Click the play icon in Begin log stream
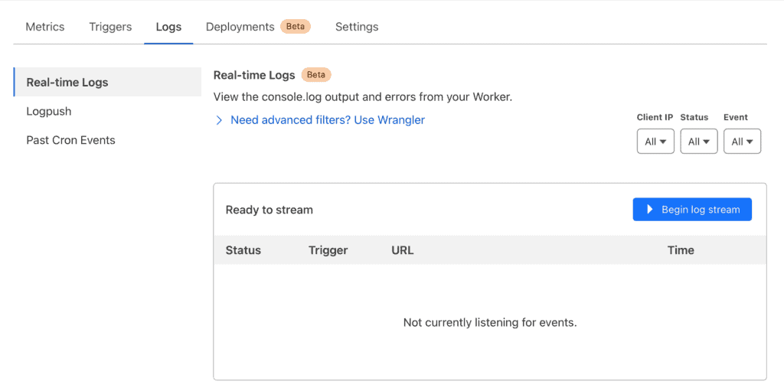Screen dimensions: 784x391 (649, 210)
